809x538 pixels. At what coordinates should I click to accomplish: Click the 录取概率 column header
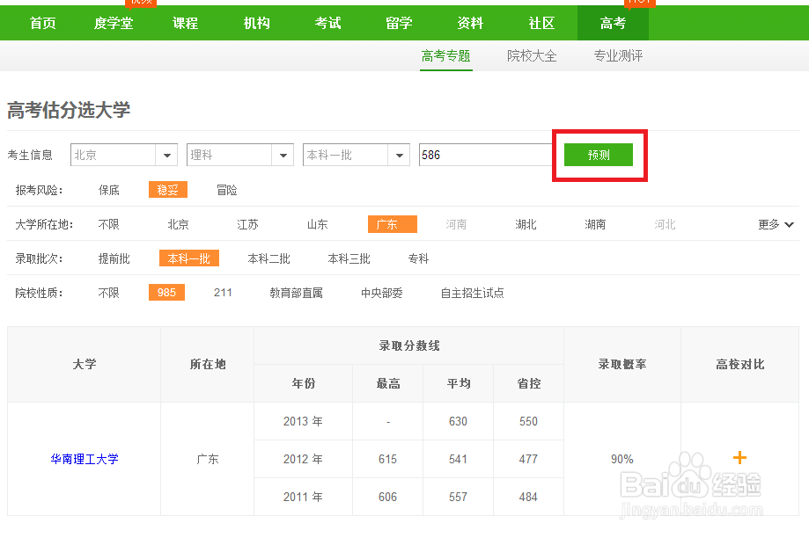click(622, 364)
